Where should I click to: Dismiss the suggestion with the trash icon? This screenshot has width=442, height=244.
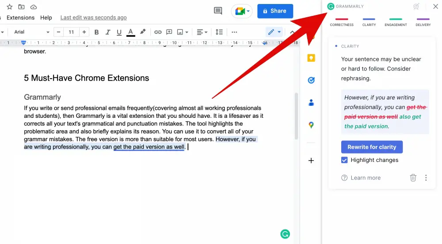tap(413, 177)
